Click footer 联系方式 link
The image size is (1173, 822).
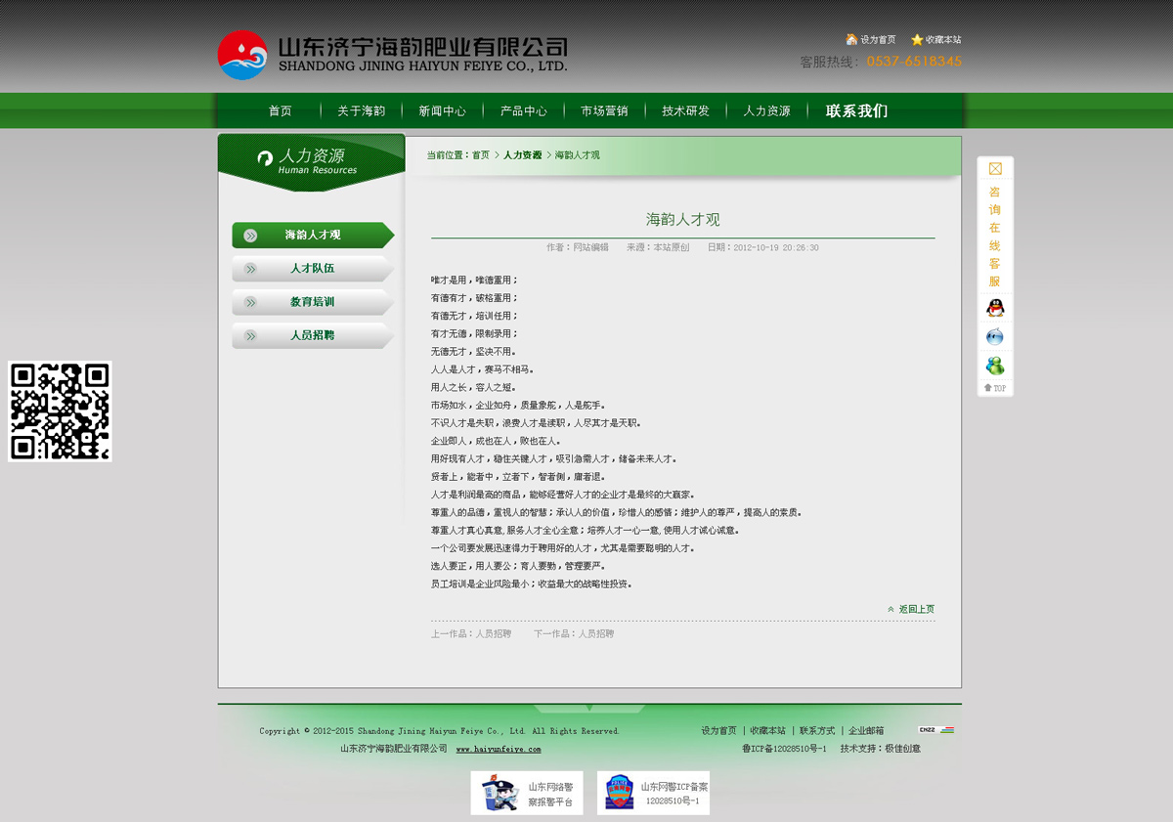click(x=817, y=731)
